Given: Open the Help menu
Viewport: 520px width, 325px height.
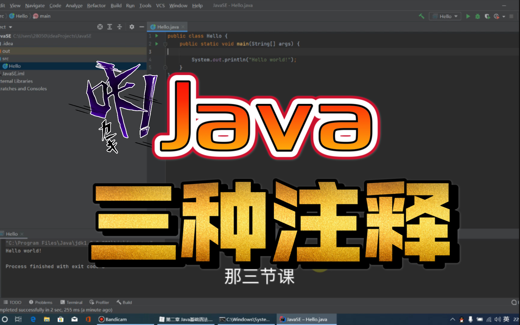Looking at the screenshot, I should click(x=197, y=5).
